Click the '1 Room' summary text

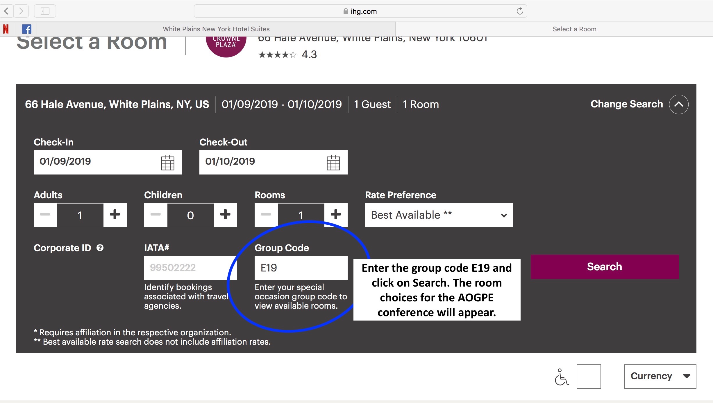(x=421, y=104)
